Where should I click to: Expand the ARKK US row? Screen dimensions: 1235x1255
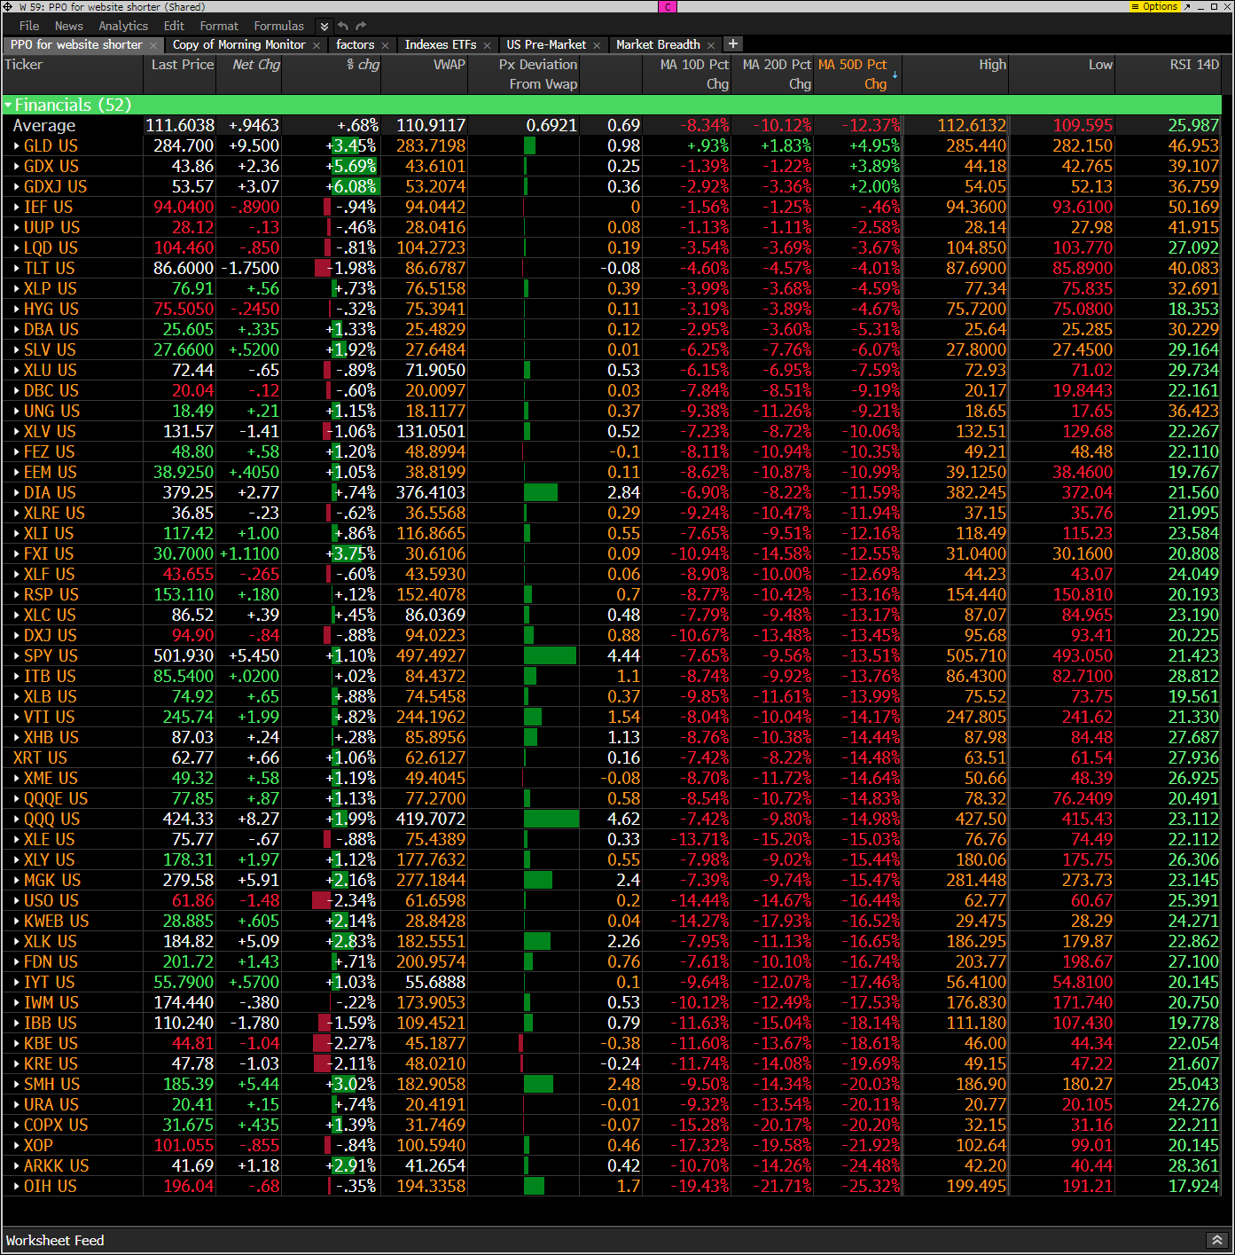coord(17,1166)
